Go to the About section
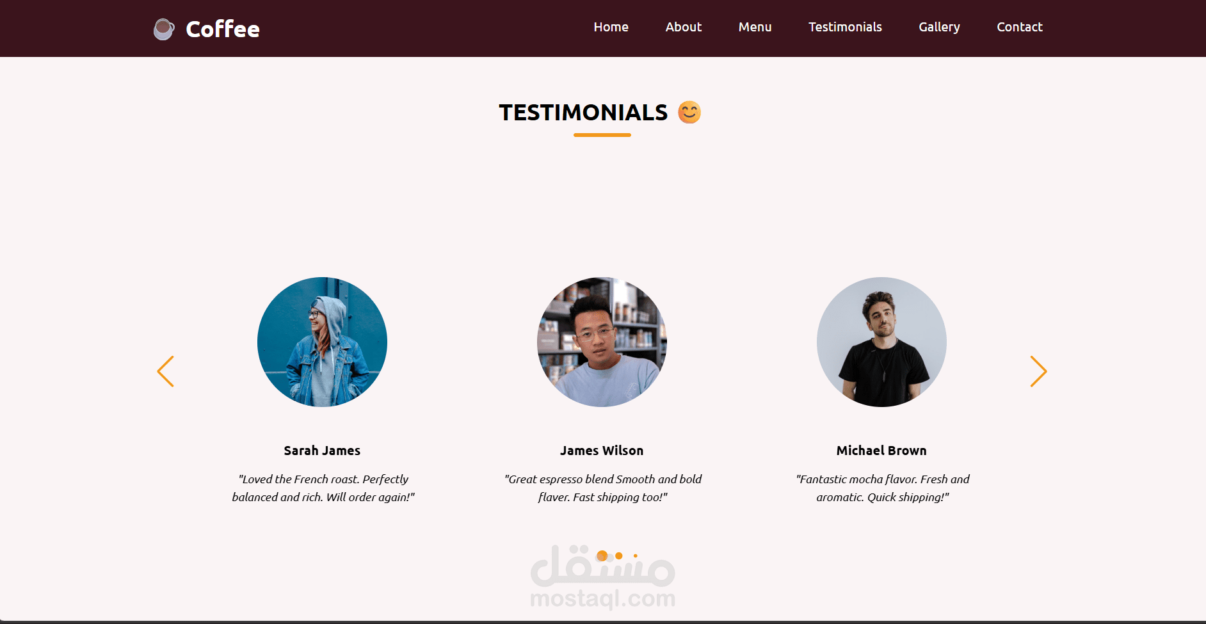1206x624 pixels. pyautogui.click(x=683, y=27)
